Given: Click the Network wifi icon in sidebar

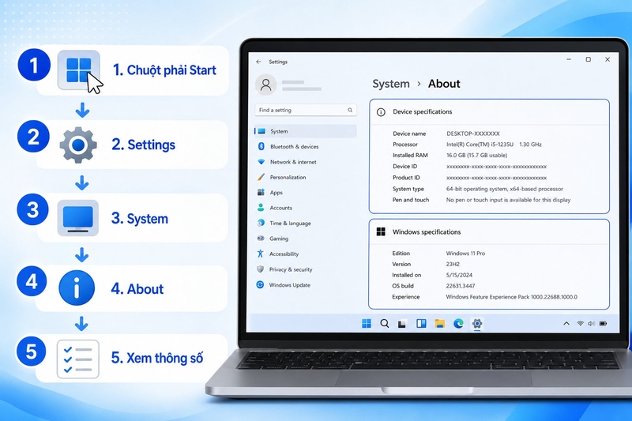Looking at the screenshot, I should point(261,162).
